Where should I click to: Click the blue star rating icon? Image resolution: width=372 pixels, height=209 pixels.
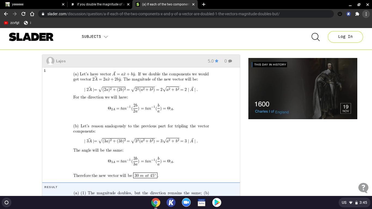[217, 61]
